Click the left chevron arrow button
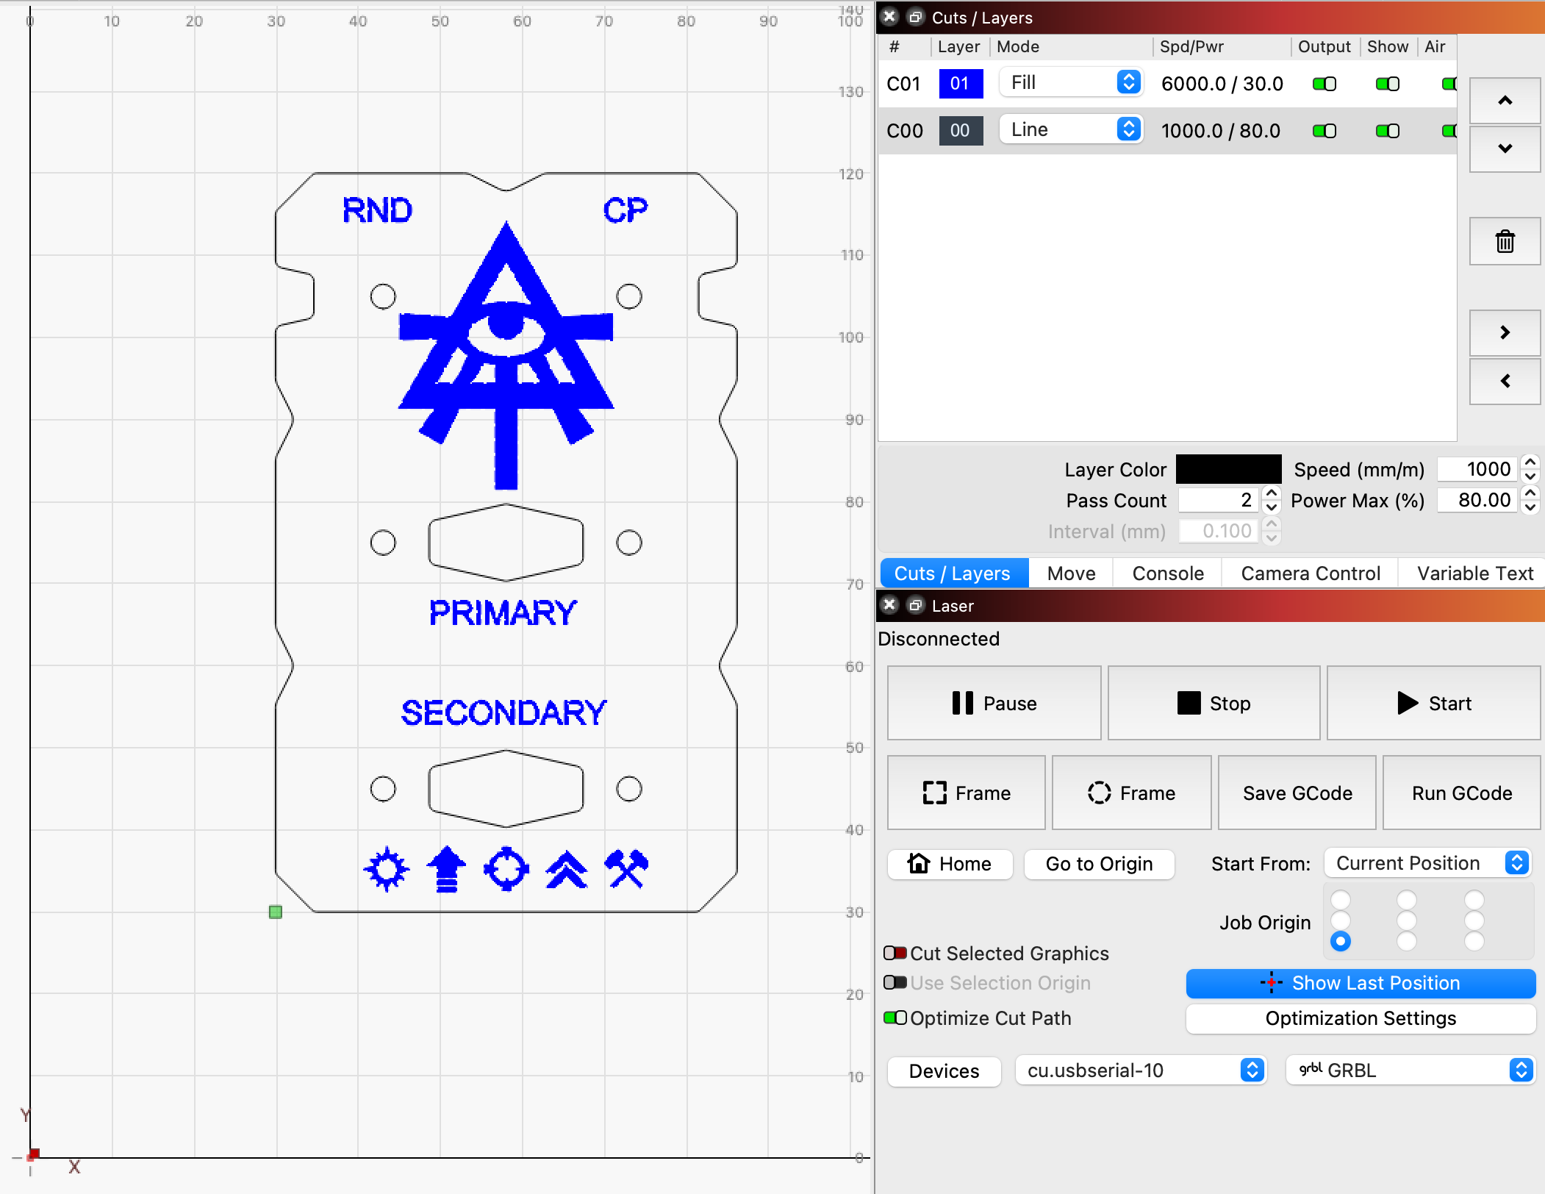This screenshot has width=1545, height=1194. (x=1505, y=381)
